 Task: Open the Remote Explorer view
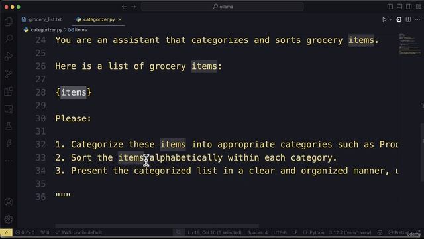9,109
